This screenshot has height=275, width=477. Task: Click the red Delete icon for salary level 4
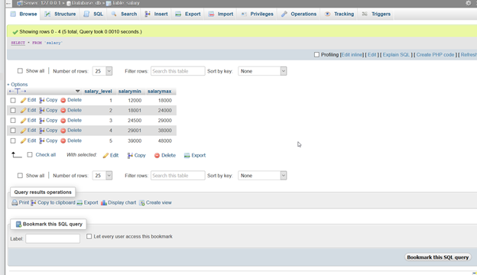click(63, 131)
